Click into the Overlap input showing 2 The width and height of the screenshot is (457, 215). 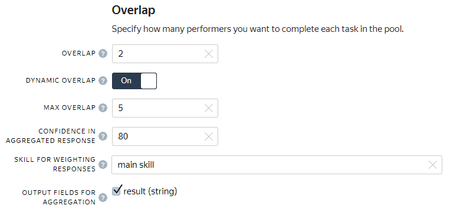[165, 54]
